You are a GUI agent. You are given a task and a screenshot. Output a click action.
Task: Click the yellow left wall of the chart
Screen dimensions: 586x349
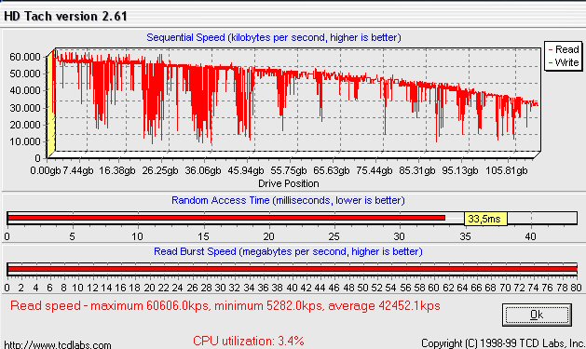pyautogui.click(x=51, y=103)
